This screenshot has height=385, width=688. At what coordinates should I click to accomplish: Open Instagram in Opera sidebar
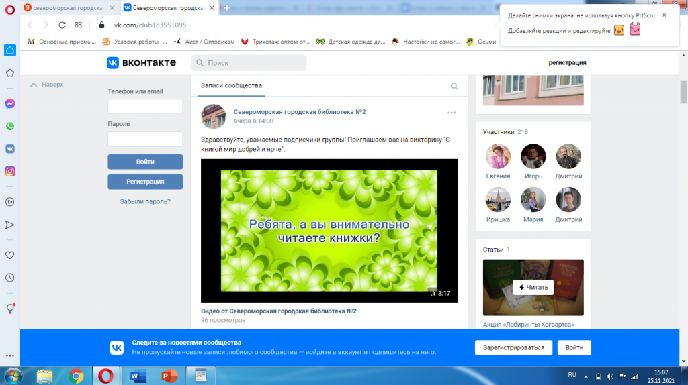coord(9,172)
